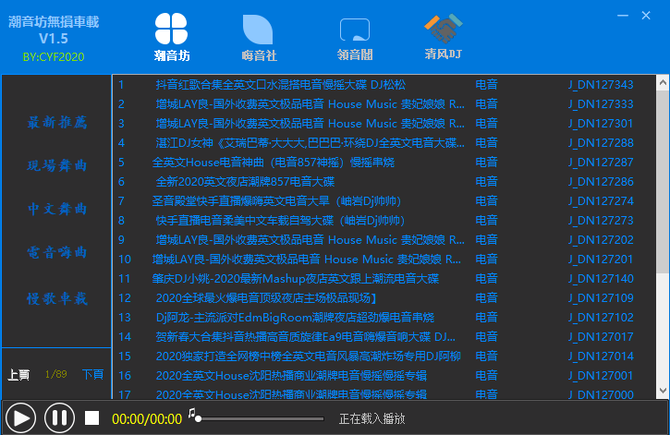Screen dimensions: 670x435
Task: Select track 全新2020英文夜店潮牌857电音大碟
Action: click(245, 182)
